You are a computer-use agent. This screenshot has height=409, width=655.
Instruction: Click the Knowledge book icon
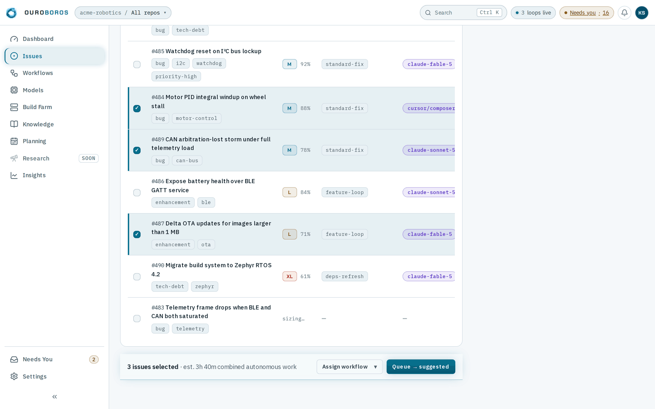point(14,124)
